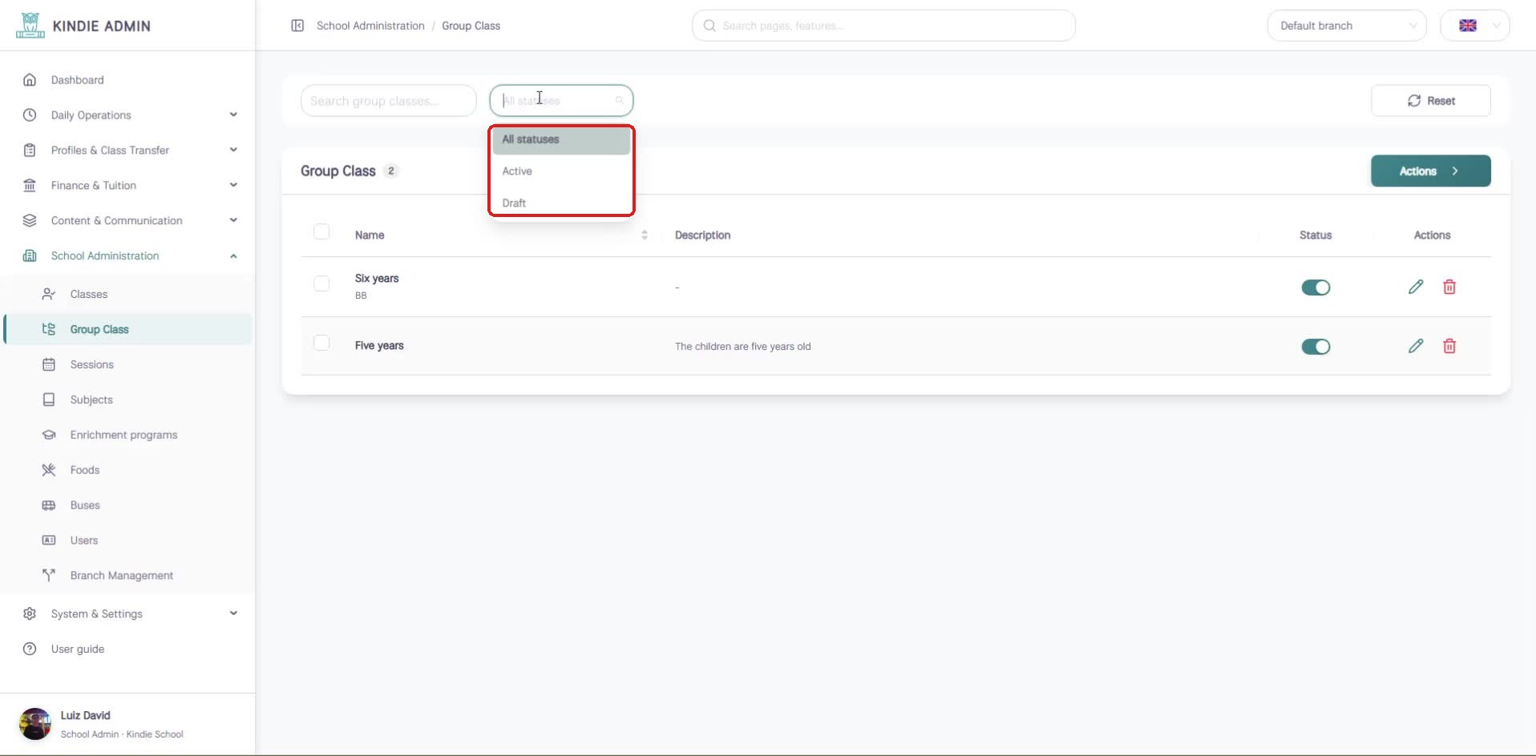Sort the table by Name column
This screenshot has height=756, width=1536.
(644, 235)
